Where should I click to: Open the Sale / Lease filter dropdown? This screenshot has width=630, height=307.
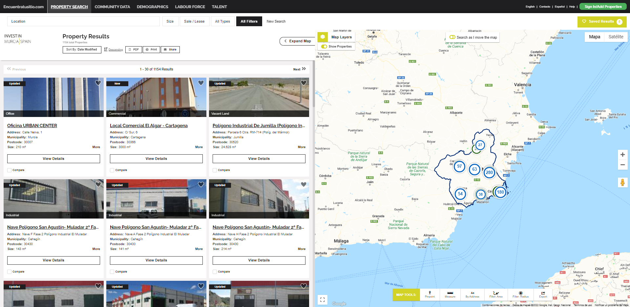pos(194,21)
